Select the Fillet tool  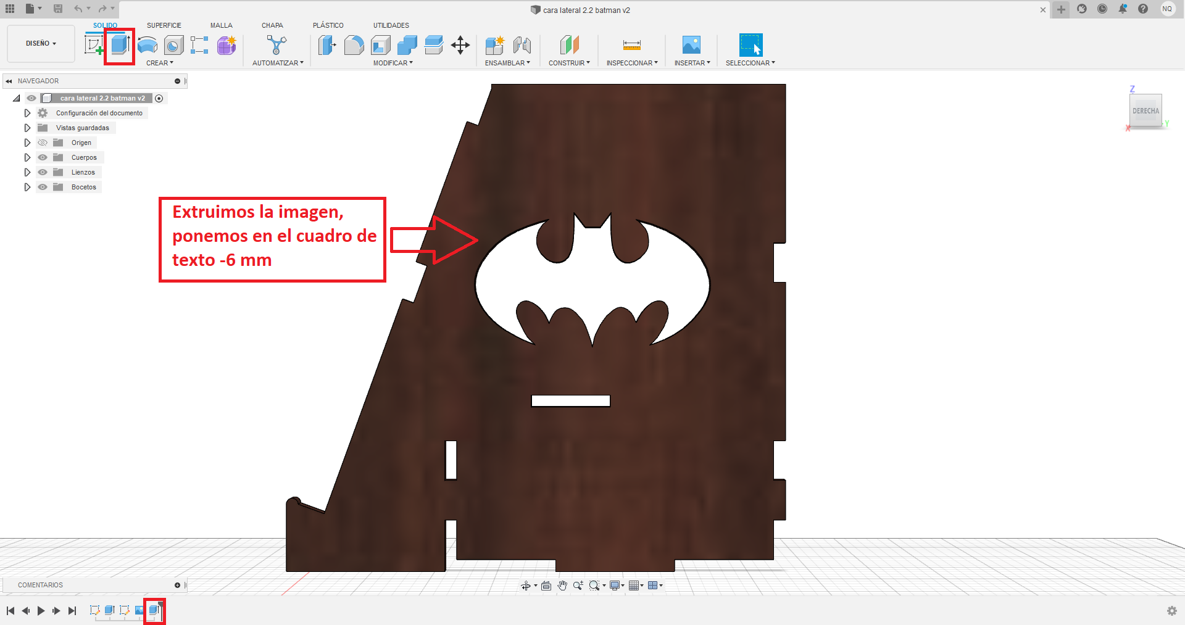[x=354, y=45]
